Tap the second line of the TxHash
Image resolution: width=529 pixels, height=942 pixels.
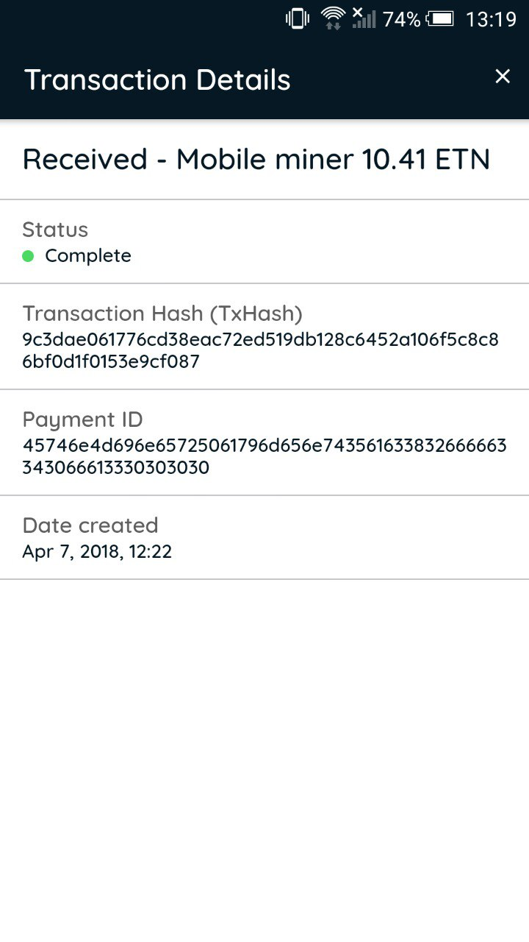(x=111, y=362)
